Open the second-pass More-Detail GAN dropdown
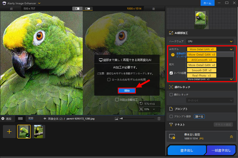 [x=210, y=79]
